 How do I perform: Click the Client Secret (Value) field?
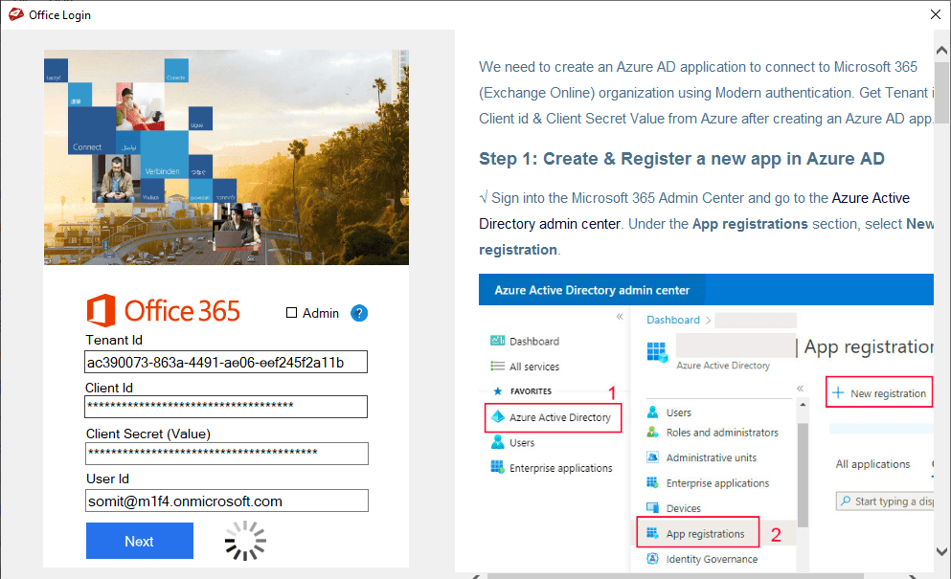(226, 453)
